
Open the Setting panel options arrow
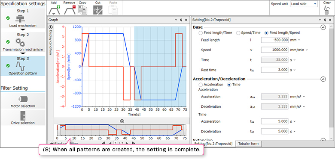(x=320, y=20)
